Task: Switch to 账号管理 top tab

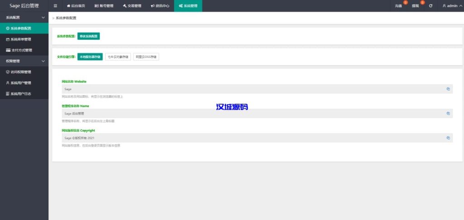Action: [104, 6]
